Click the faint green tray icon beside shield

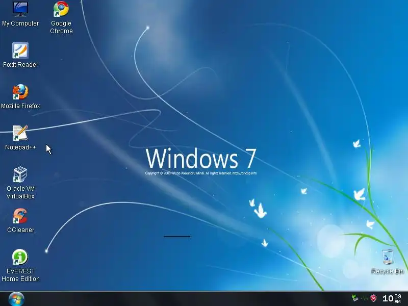pos(364,298)
